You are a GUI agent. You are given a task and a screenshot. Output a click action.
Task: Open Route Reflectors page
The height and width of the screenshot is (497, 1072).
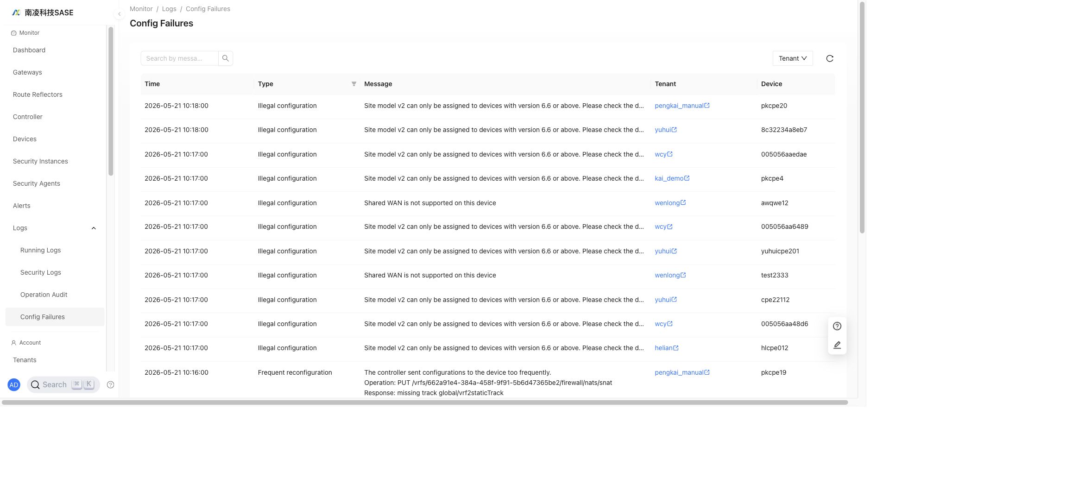click(38, 94)
